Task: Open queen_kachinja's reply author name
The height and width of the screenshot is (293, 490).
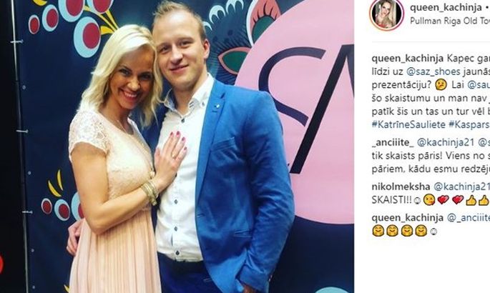Action: coord(408,217)
